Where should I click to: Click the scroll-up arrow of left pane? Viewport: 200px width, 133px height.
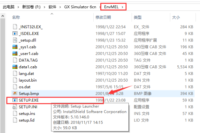tap(3, 16)
